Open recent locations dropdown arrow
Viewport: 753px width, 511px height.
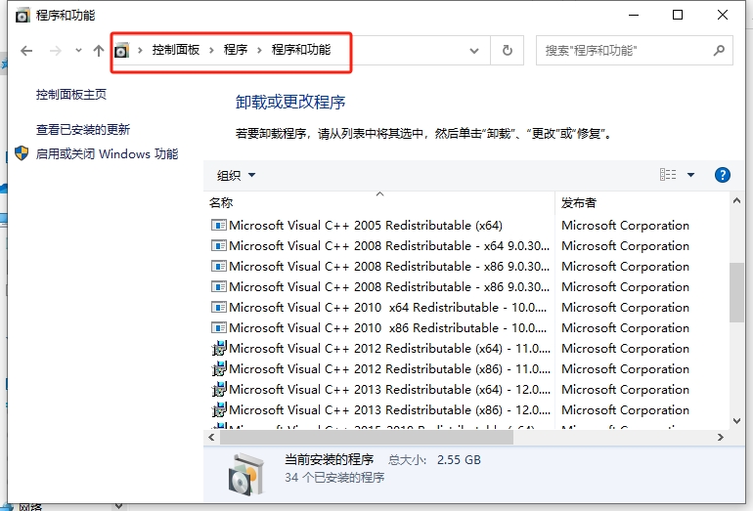pyautogui.click(x=78, y=50)
